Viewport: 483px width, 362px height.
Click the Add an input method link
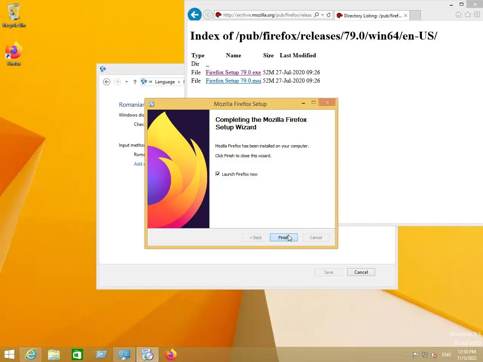coord(139,164)
